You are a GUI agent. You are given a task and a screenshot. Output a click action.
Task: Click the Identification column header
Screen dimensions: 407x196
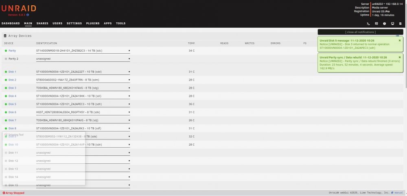point(46,43)
